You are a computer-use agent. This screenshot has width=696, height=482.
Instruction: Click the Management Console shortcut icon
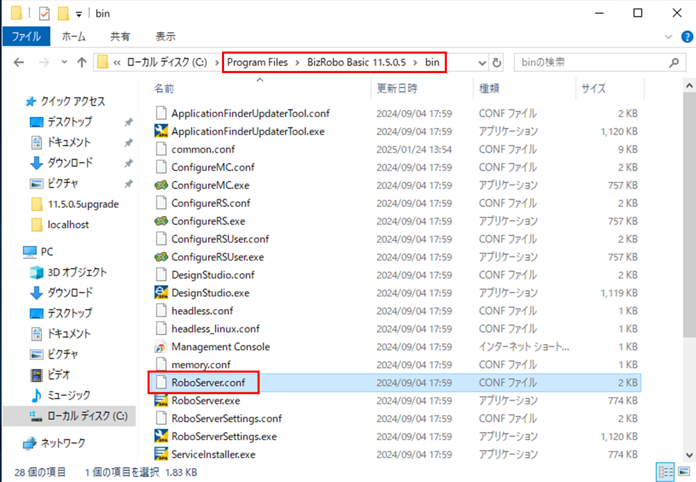[161, 347]
